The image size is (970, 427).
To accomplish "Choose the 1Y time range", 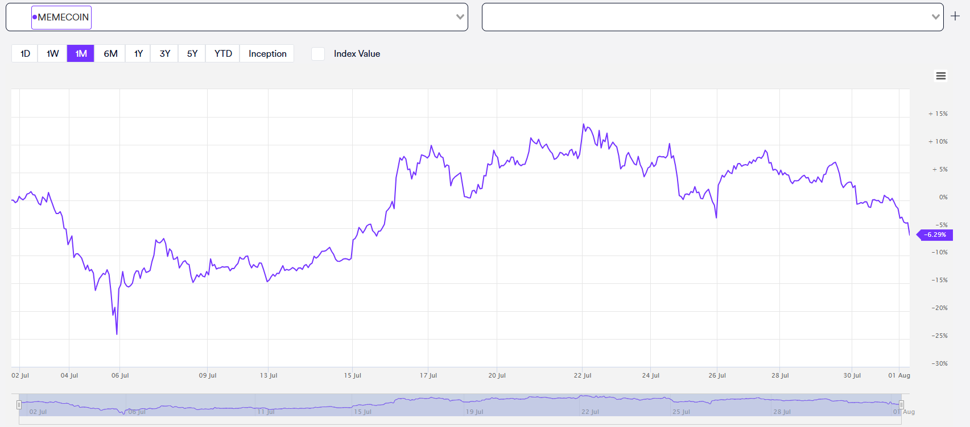I will coord(138,53).
